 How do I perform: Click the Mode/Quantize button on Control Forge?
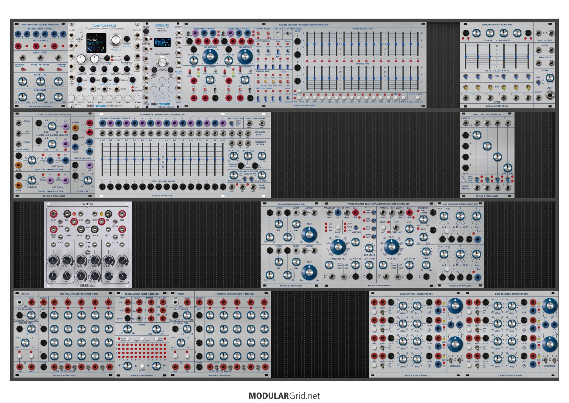107,58
